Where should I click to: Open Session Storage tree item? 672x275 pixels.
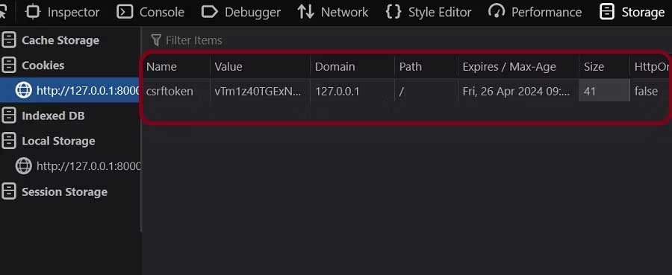(x=55, y=192)
